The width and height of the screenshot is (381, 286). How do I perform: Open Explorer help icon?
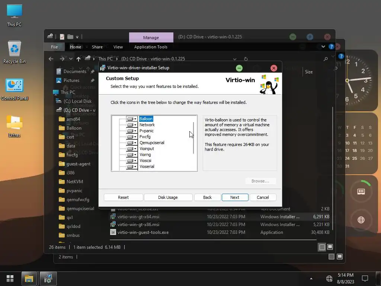(x=331, y=47)
